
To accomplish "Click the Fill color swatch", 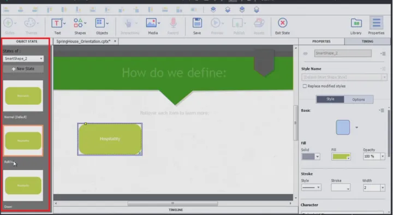I will [x=341, y=157].
